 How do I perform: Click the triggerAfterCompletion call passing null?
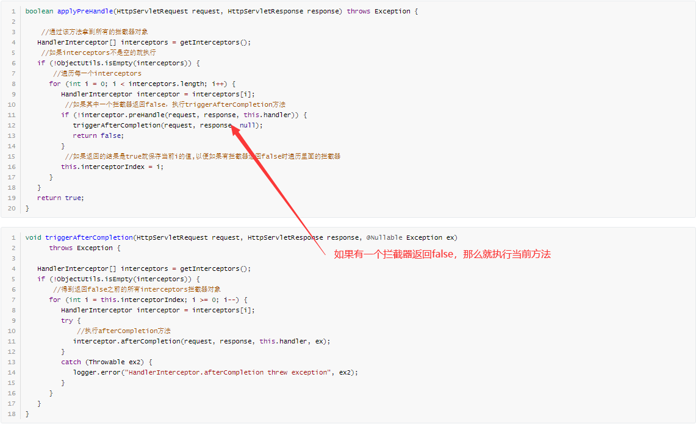(x=167, y=125)
